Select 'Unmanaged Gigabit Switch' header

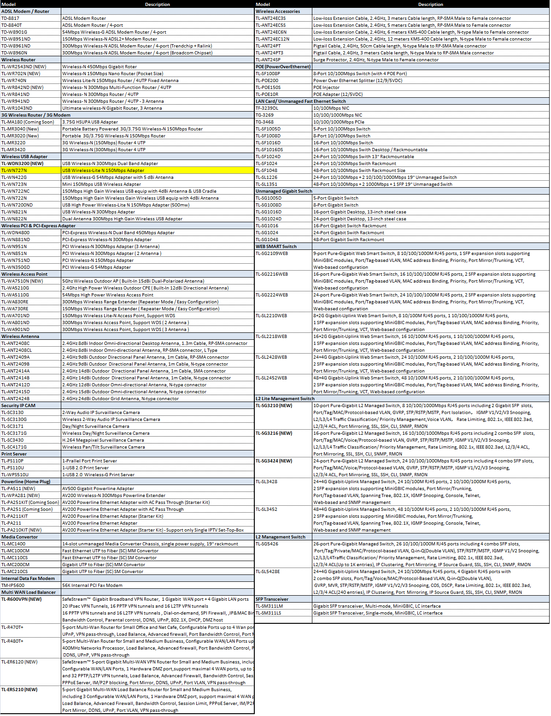point(283,191)
